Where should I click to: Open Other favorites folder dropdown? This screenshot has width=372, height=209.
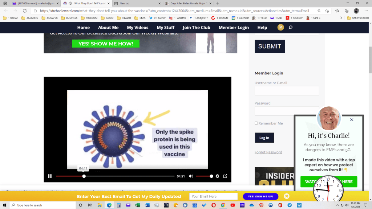click(358, 18)
